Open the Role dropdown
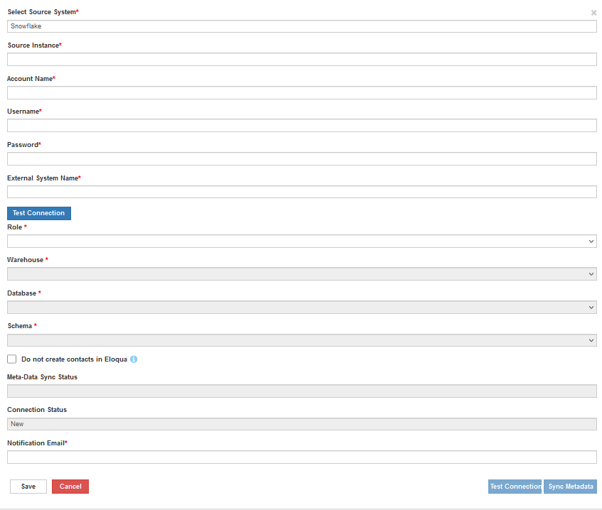Viewport: 602px width, 510px height. point(301,242)
